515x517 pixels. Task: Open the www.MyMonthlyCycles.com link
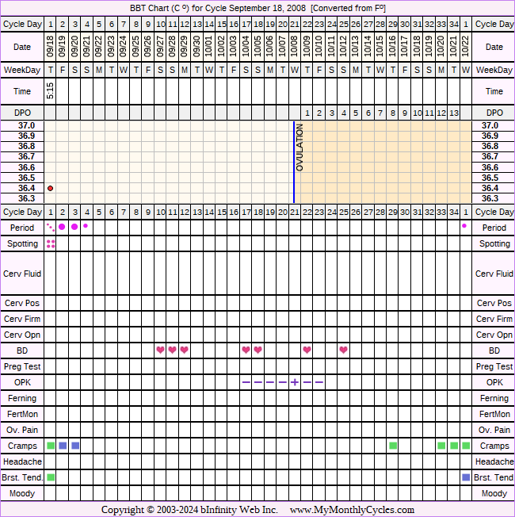tap(352, 510)
